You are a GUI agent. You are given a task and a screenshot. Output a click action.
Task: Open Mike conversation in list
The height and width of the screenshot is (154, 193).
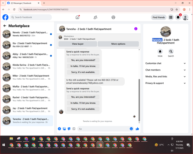27,77
